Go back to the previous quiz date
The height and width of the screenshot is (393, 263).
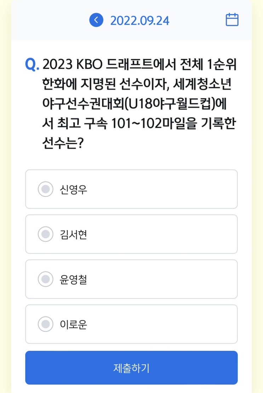click(96, 20)
